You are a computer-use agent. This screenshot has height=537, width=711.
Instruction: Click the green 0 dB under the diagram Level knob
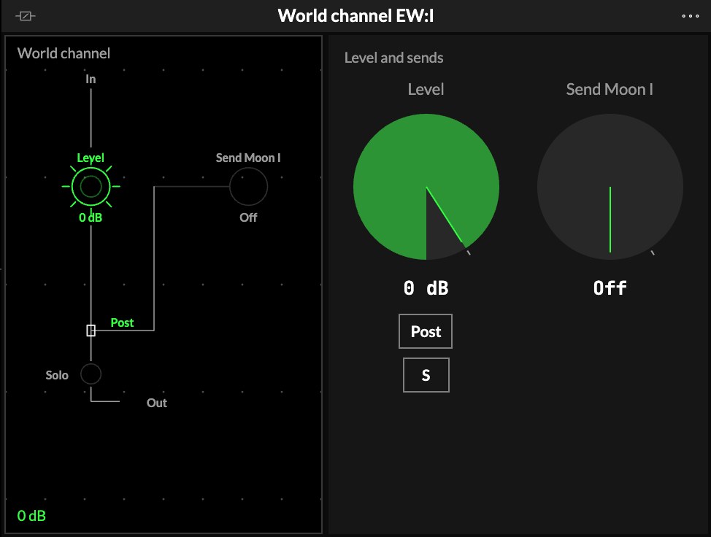pos(91,217)
